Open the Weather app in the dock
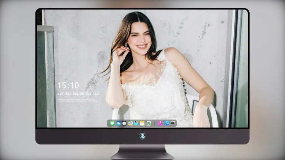Screen dimensions: 285x160 [x=118, y=123]
